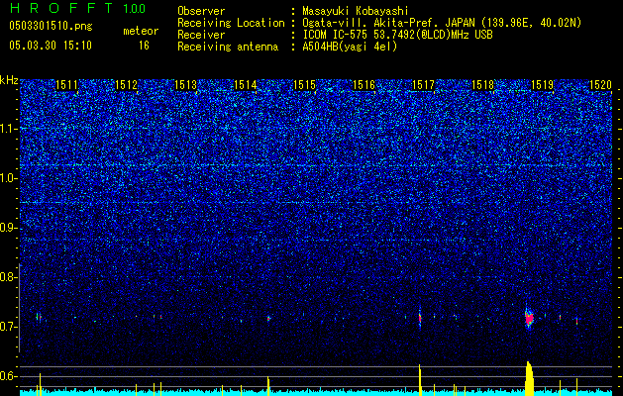Click the 0.6 frequency axis label
This screenshot has height=396, width=623.
pos(8,376)
